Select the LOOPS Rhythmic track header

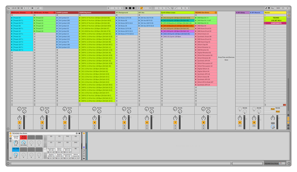pyautogui.click(x=97, y=13)
